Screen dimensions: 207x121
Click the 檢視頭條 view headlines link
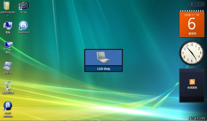(x=192, y=87)
